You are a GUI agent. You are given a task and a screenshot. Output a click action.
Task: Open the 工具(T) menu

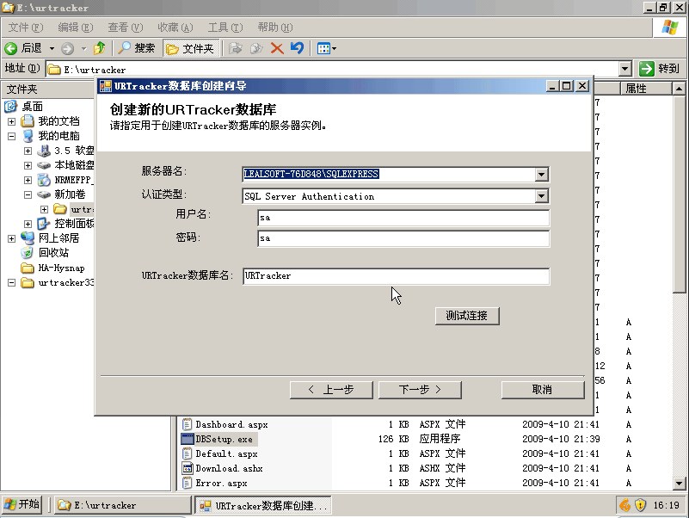225,28
